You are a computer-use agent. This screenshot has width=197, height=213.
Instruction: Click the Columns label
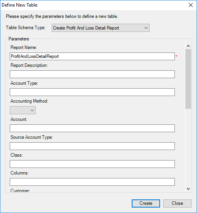click(x=19, y=173)
